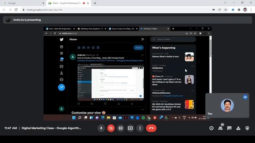
Task: Click the Search Twitter field
Action: tap(173, 39)
